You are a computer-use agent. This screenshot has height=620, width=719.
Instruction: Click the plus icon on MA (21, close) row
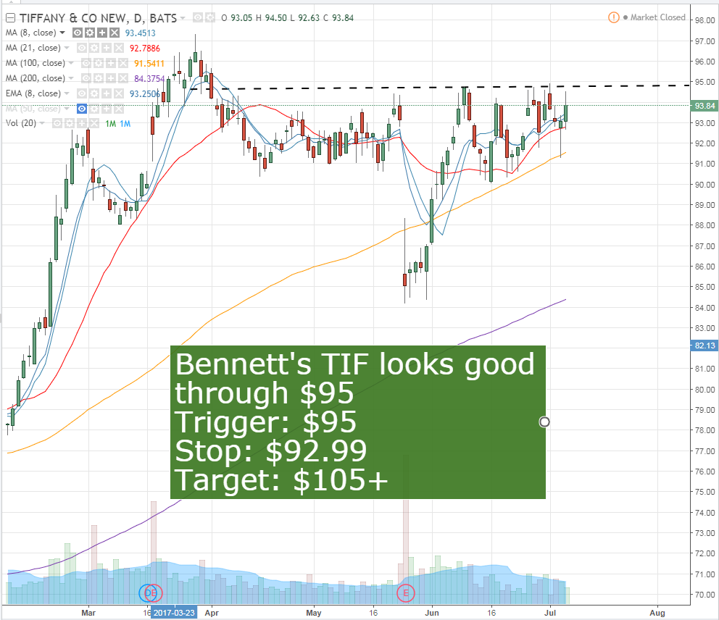point(107,48)
